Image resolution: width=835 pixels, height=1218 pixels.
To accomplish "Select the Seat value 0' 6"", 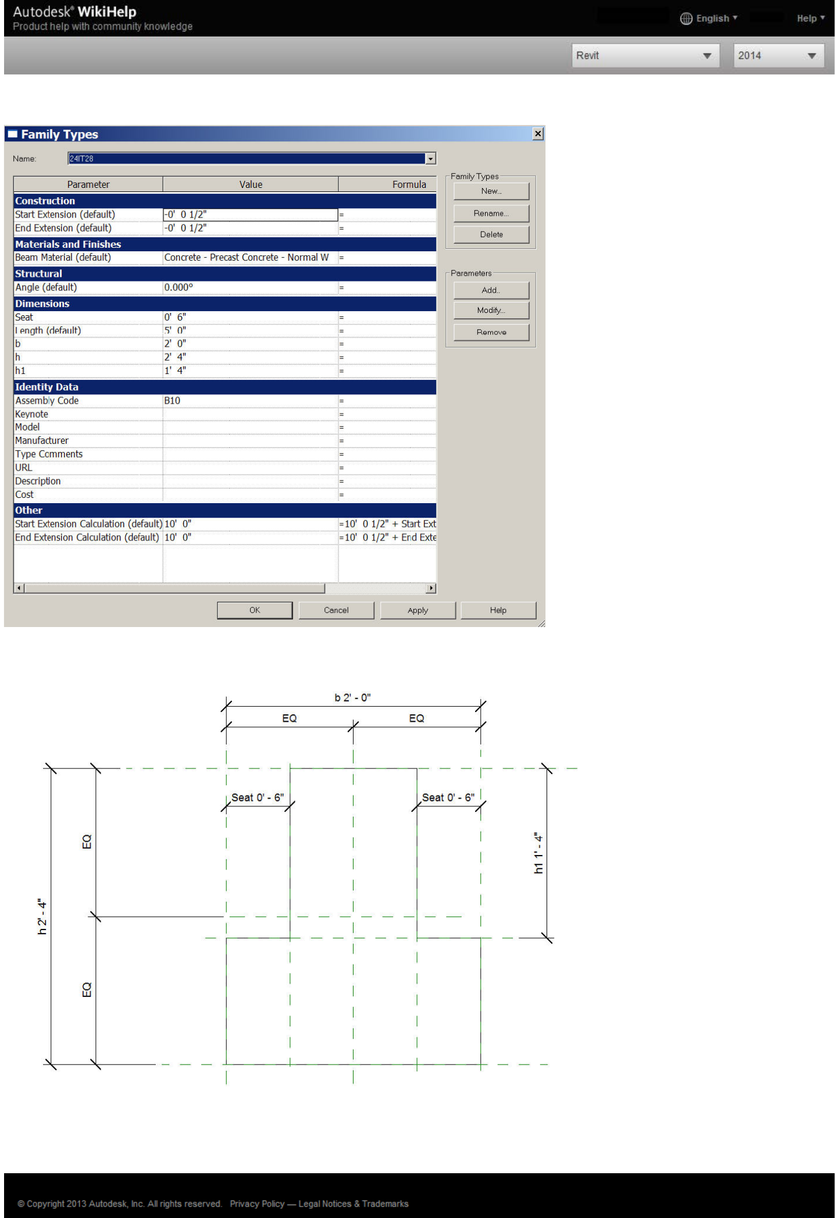I will 251,318.
